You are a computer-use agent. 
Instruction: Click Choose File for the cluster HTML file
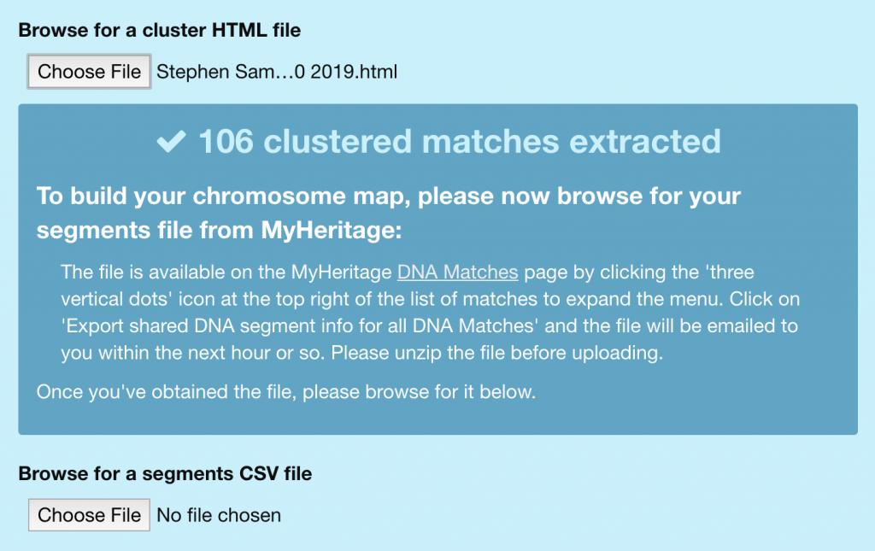(x=90, y=72)
